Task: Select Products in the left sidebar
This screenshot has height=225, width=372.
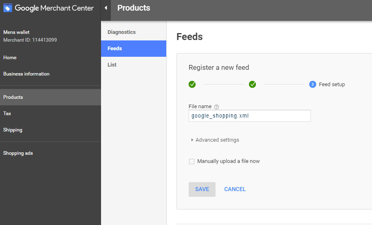Action: (x=51, y=97)
